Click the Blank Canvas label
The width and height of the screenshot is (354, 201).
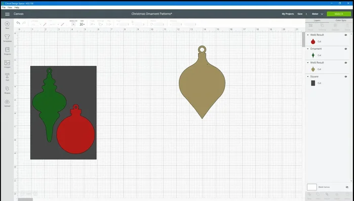click(324, 187)
